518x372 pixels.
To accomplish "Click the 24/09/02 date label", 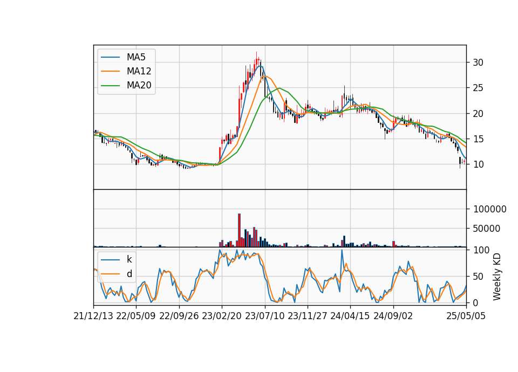I will 393,316.
